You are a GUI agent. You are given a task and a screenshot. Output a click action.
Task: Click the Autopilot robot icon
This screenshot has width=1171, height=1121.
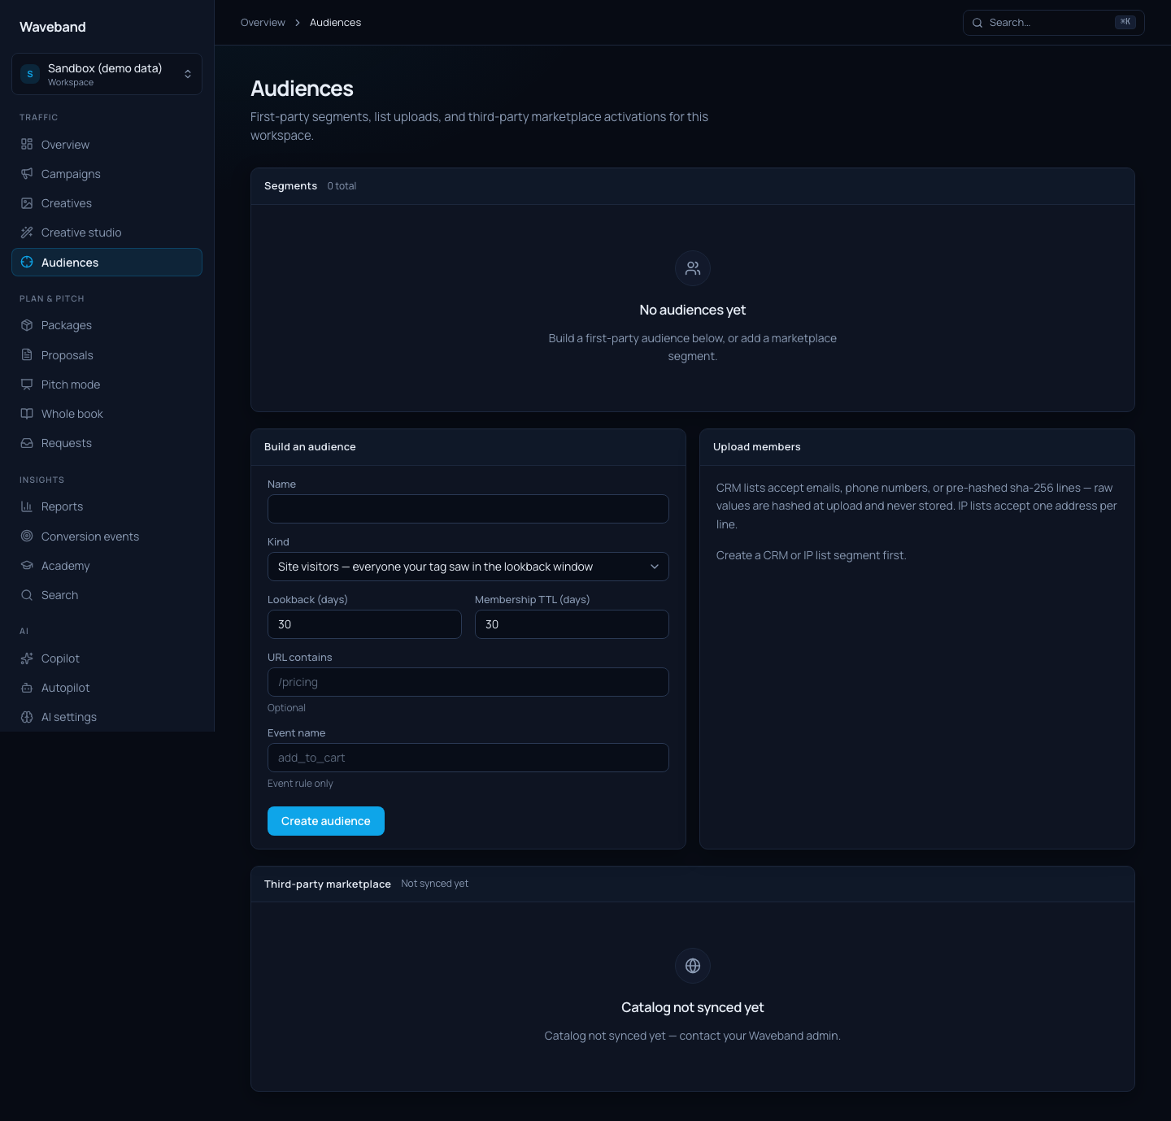pyautogui.click(x=27, y=688)
